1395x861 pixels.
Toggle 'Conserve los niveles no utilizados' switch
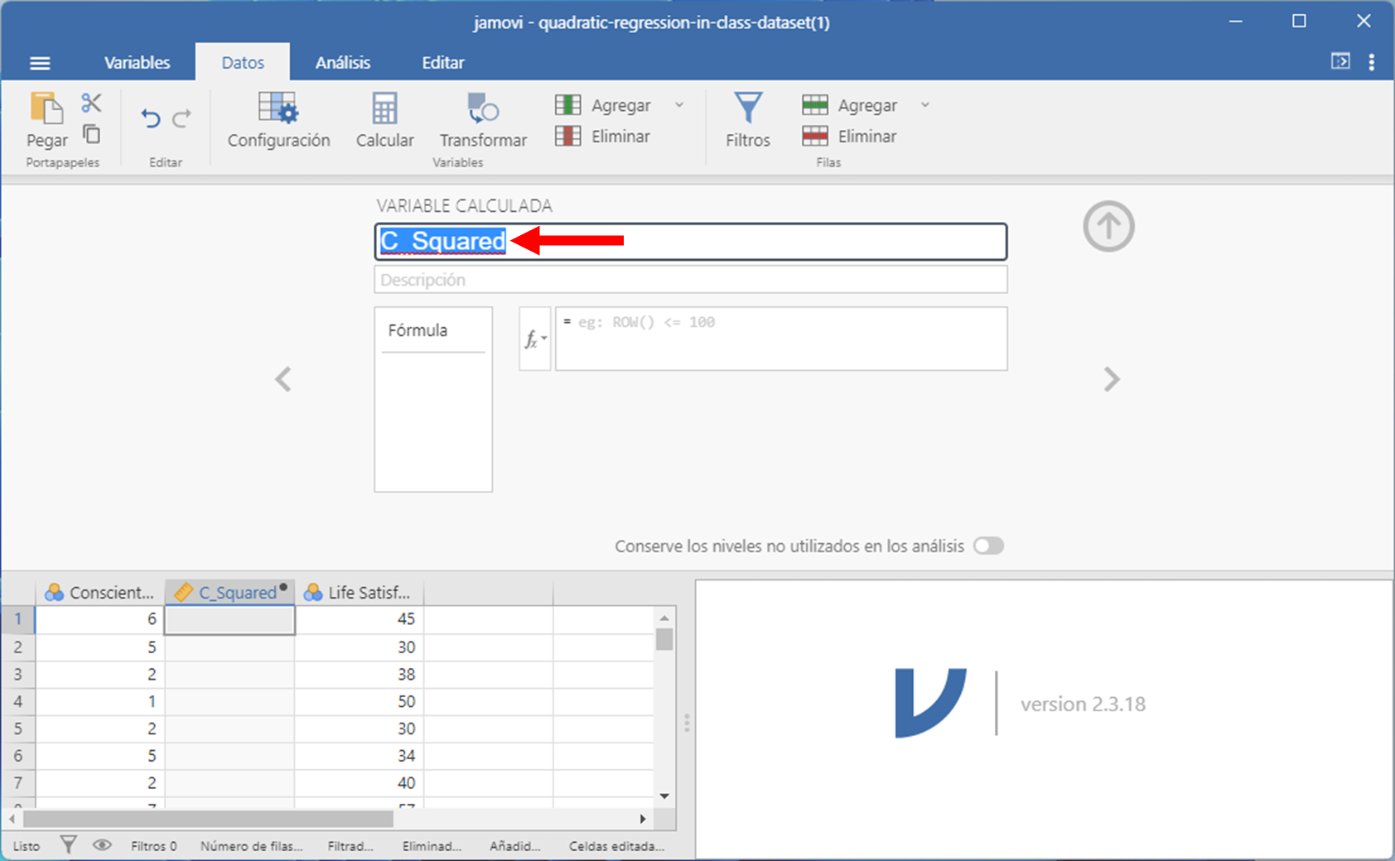pos(988,546)
